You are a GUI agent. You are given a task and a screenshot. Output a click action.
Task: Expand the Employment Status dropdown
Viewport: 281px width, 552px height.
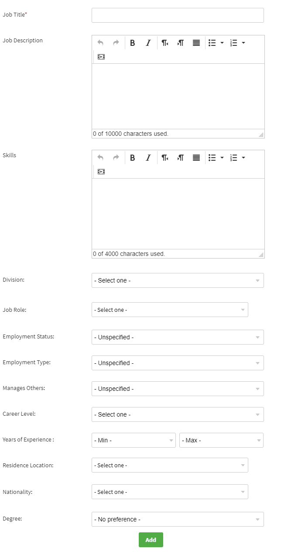pyautogui.click(x=178, y=337)
